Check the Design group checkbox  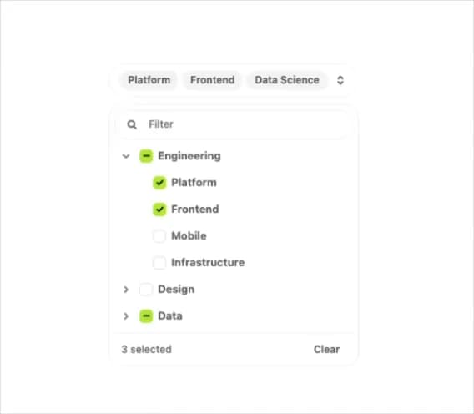(x=146, y=290)
